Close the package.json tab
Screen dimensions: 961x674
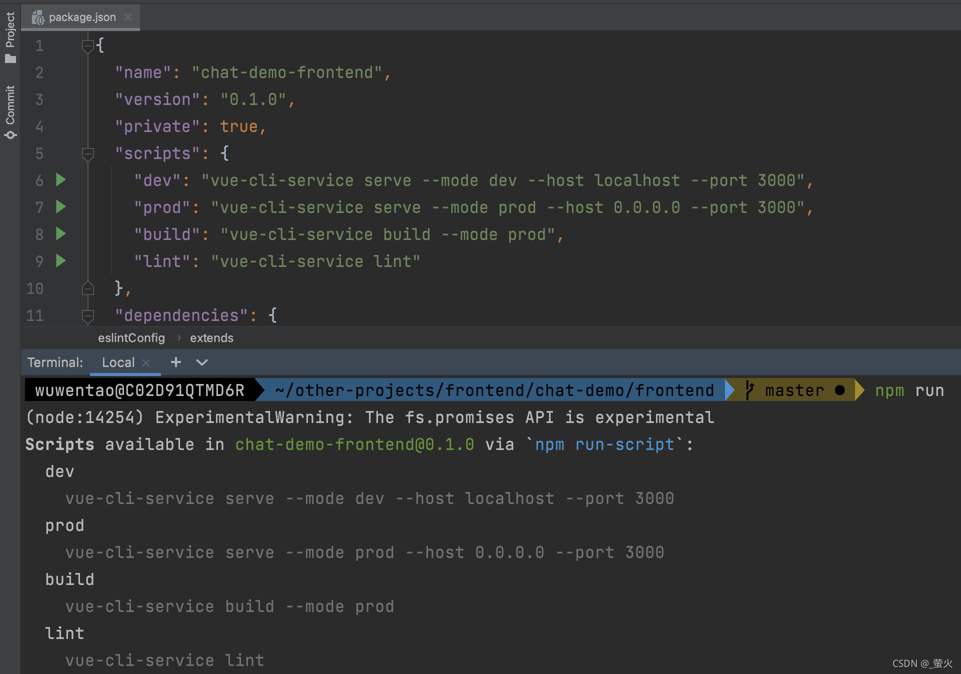pyautogui.click(x=128, y=17)
